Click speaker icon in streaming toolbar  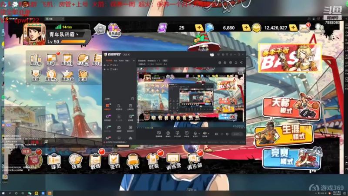point(204,133)
